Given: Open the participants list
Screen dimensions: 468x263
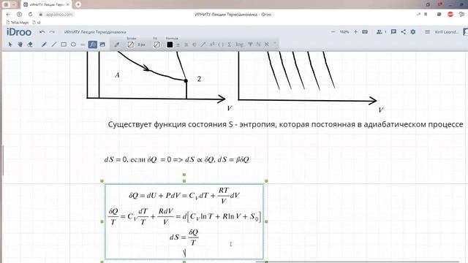Looking at the screenshot, I should (x=381, y=31).
